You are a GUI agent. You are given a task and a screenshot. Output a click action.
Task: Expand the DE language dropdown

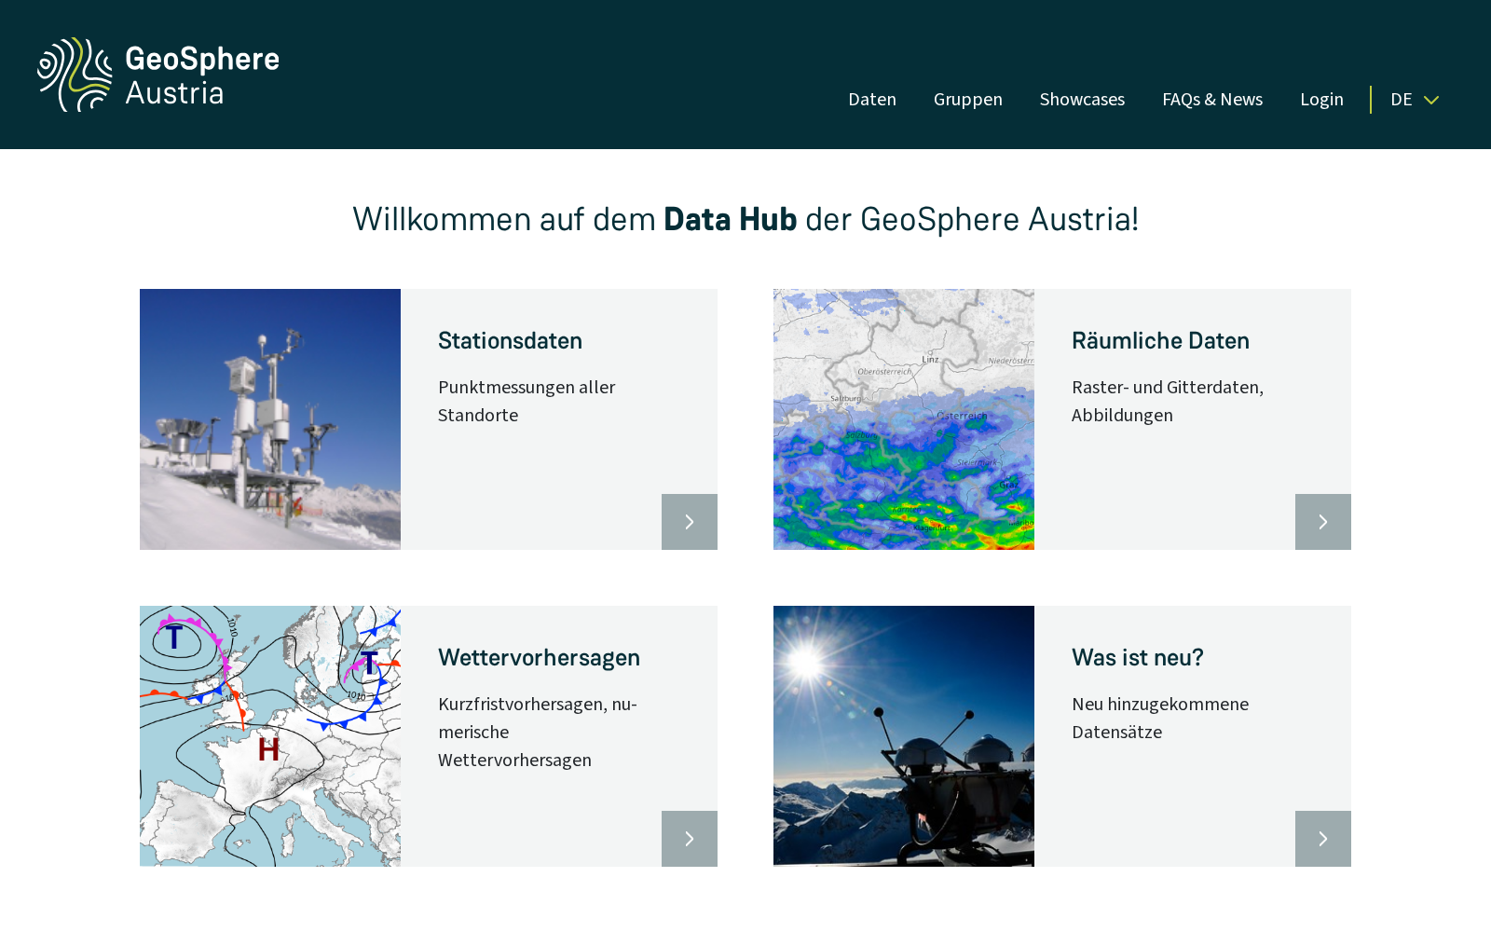1415,100
